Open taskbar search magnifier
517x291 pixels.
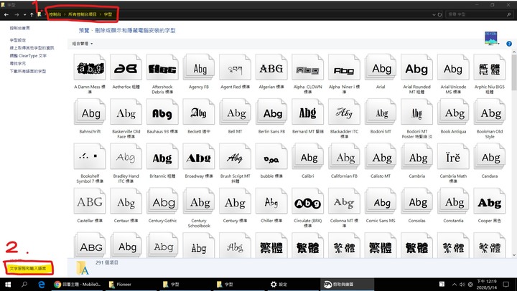(x=24, y=285)
